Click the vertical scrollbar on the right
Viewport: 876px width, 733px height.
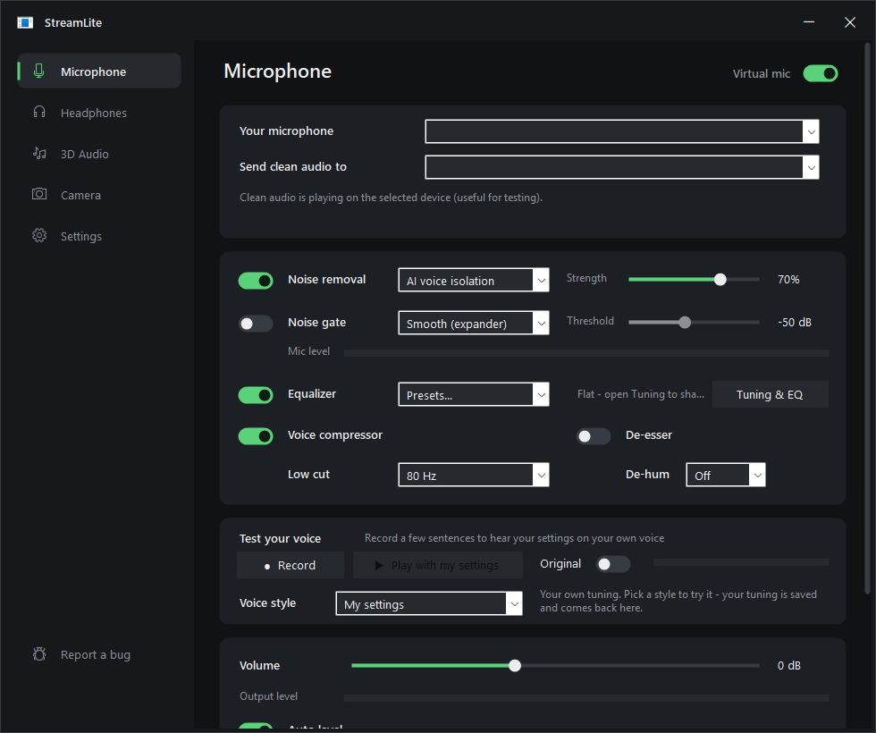pyautogui.click(x=867, y=318)
